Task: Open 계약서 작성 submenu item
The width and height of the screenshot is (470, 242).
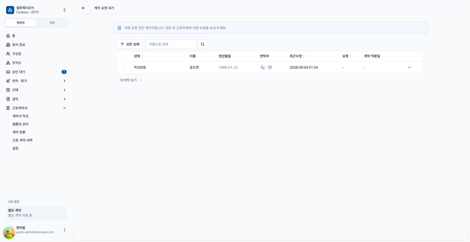Action: 20,116
